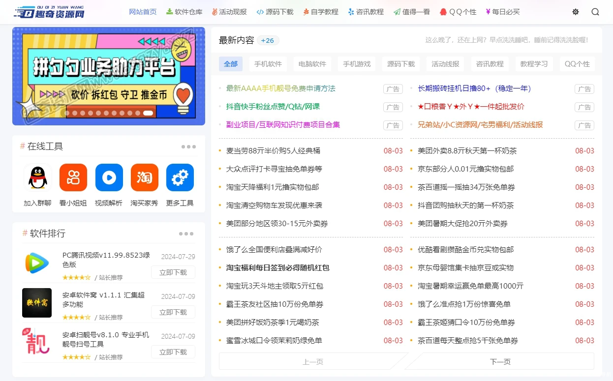Click the 安卓软件窝 app thumbnail
The image size is (613, 381).
pyautogui.click(x=37, y=303)
